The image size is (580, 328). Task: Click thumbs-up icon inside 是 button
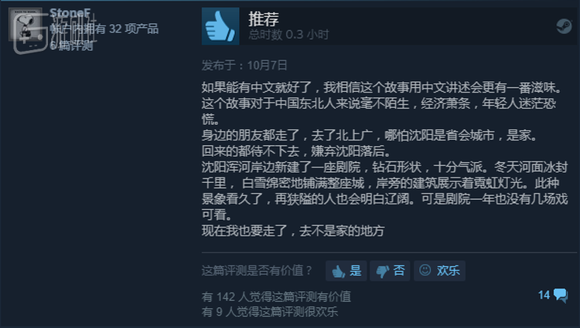click(338, 271)
